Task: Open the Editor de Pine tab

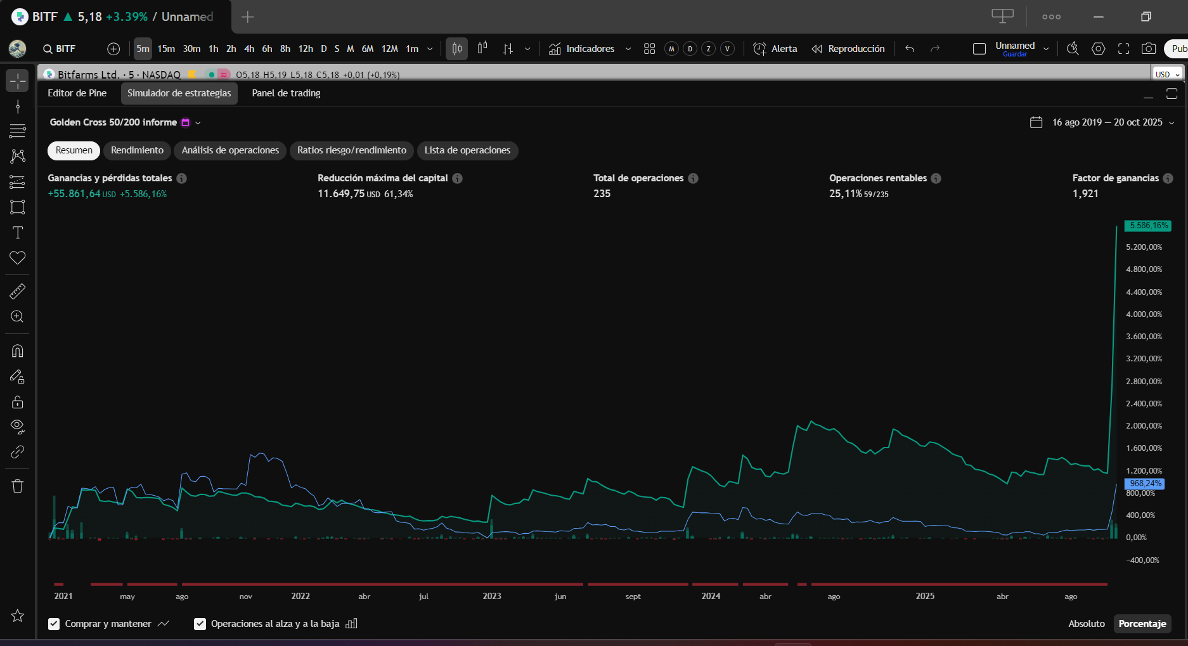Action: (x=77, y=93)
